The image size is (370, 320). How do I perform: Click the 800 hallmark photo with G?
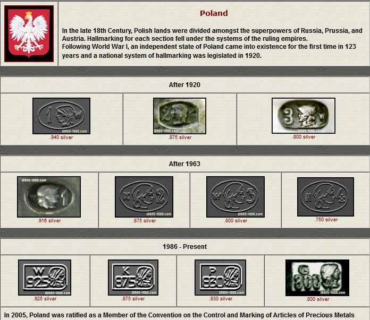(x=317, y=278)
